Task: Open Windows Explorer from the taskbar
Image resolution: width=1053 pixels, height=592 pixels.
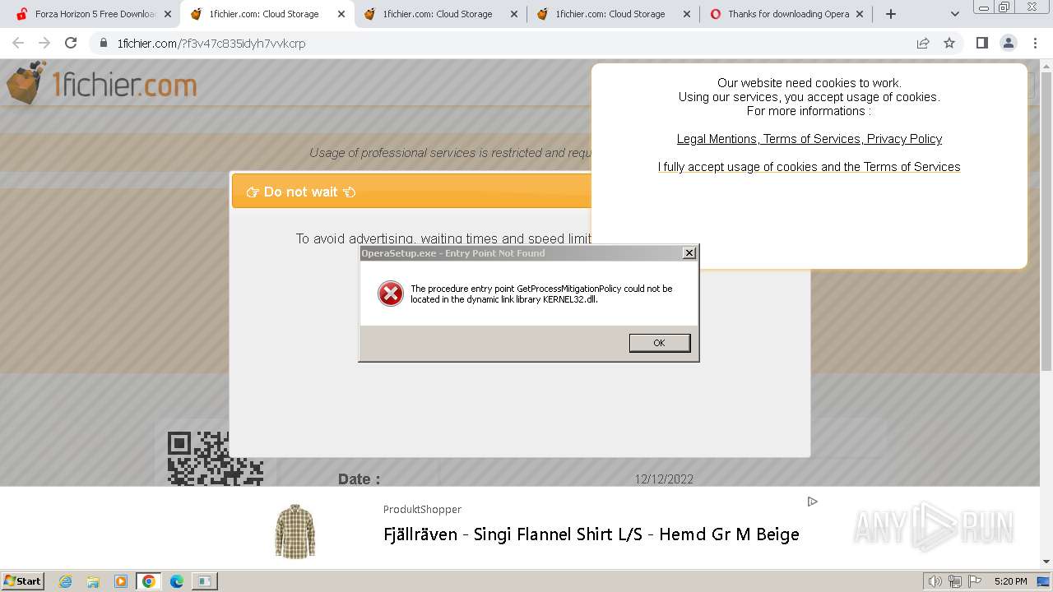Action: pyautogui.click(x=93, y=581)
